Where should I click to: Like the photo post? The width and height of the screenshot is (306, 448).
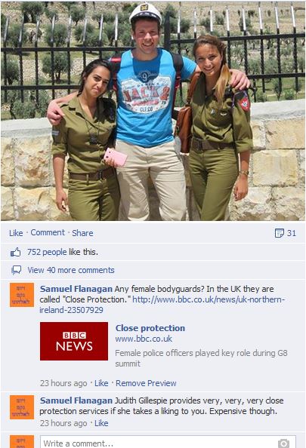(x=16, y=233)
